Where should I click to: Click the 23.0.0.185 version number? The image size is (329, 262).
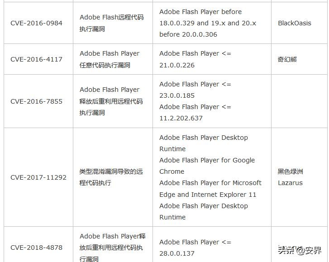point(177,95)
